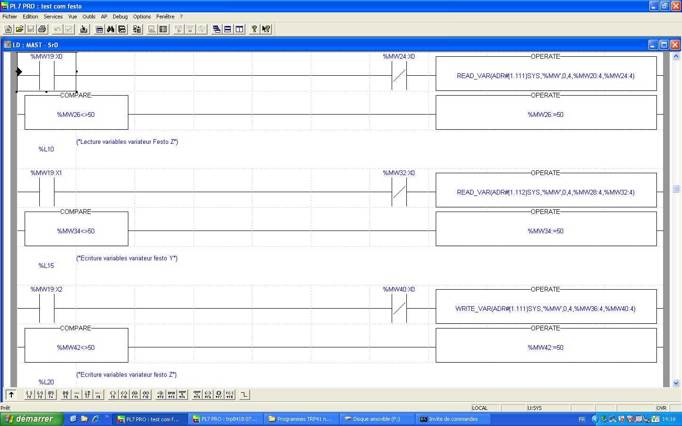
Task: Select the %MW34:=50 operate block
Action: (x=546, y=229)
